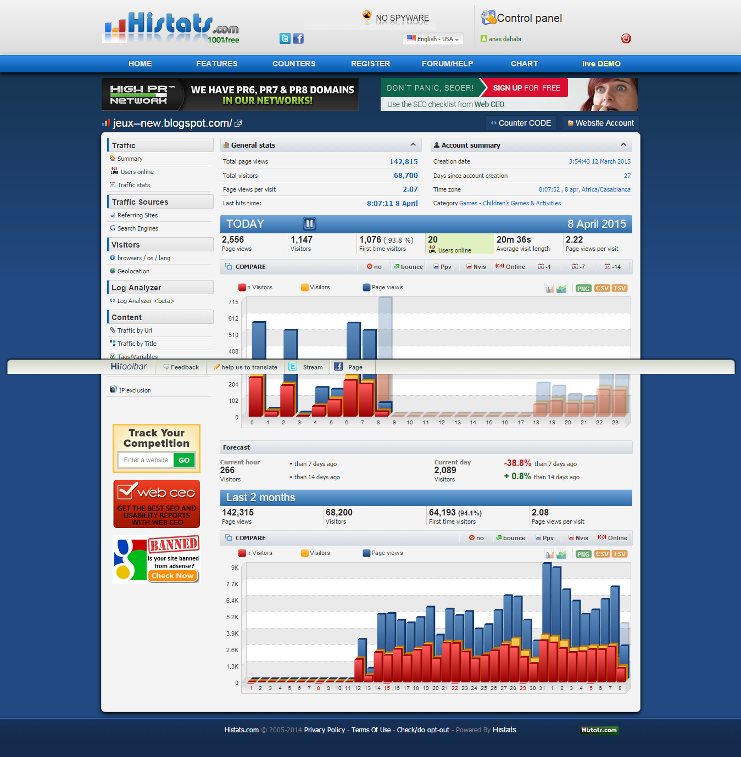Image resolution: width=741 pixels, height=757 pixels.
Task: Open the Search Engines Google icon
Action: pyautogui.click(x=113, y=228)
